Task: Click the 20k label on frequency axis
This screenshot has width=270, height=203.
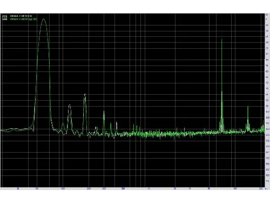Action: pyautogui.click(x=261, y=189)
